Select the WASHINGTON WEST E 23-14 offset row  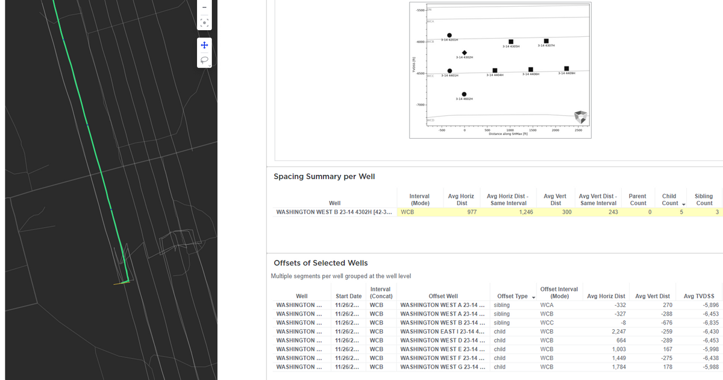point(497,349)
